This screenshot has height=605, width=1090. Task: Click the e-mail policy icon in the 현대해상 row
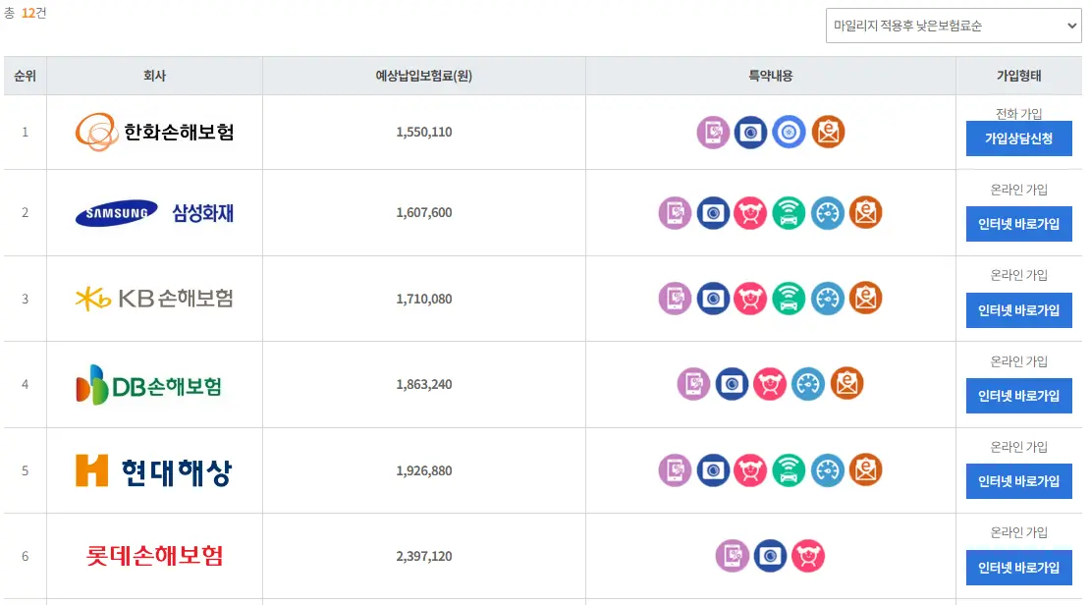(865, 470)
